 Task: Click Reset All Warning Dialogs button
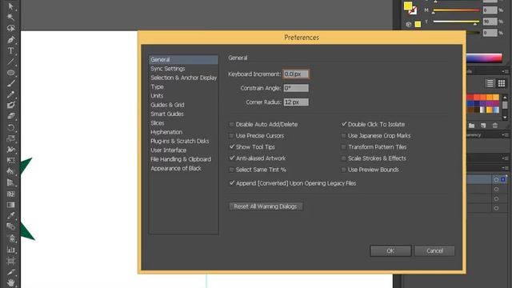click(266, 206)
